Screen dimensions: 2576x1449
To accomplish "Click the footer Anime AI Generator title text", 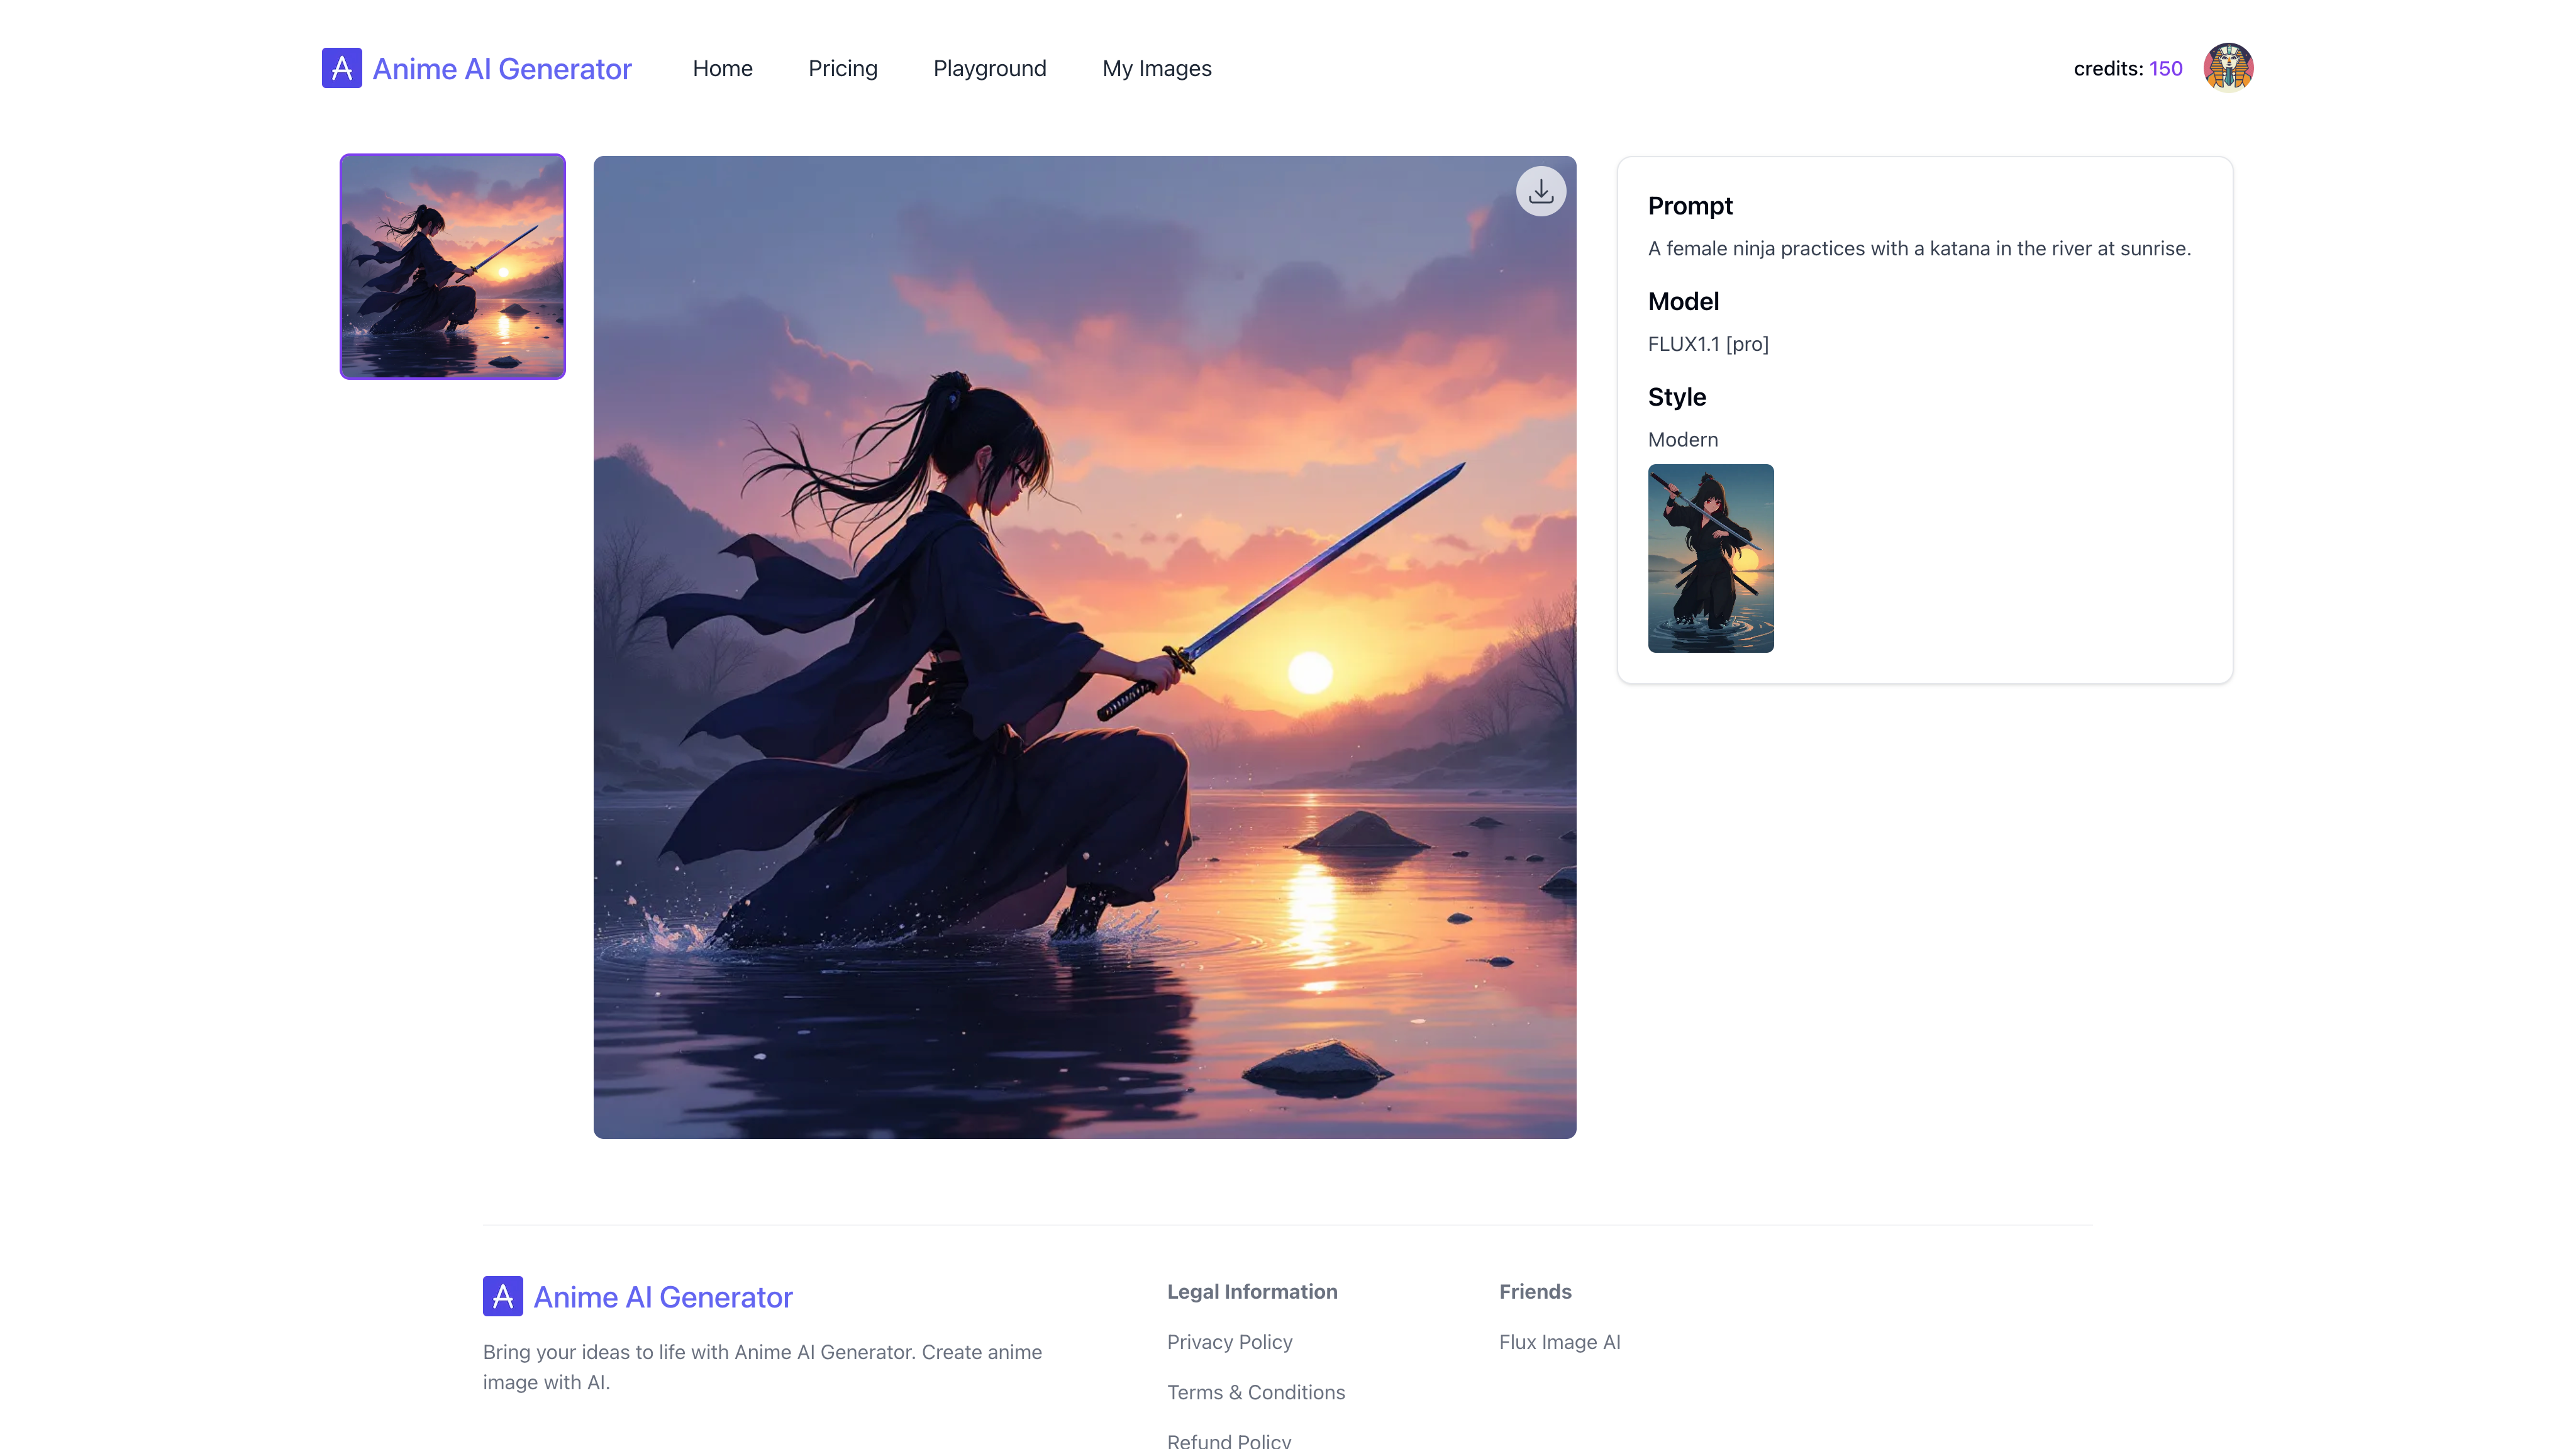I will 662,1297.
